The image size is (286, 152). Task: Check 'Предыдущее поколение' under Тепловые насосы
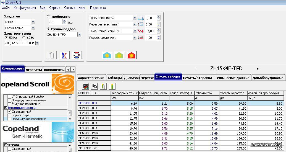tap(9, 119)
